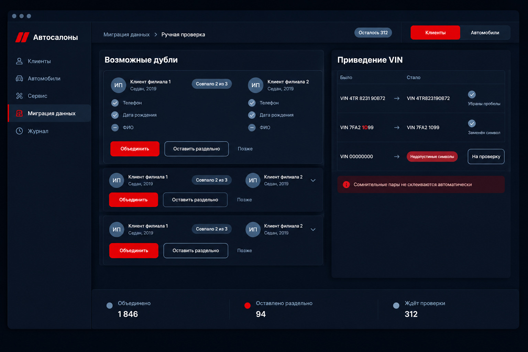This screenshot has height=352, width=528.
Task: Click the arrow icon in VIN 7FA2 1099 row
Action: tap(397, 128)
